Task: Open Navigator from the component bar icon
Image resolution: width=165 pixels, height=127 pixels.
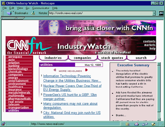Action: (127, 124)
